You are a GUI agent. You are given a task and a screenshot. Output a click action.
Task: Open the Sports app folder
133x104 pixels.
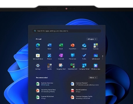click(x=49, y=67)
